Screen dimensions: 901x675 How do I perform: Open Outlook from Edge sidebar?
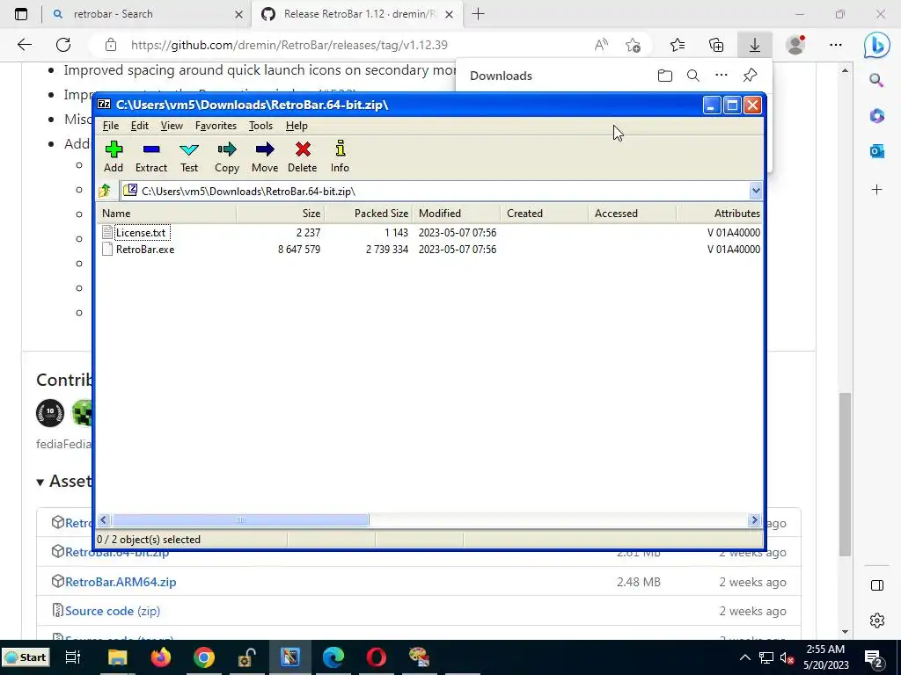(876, 151)
